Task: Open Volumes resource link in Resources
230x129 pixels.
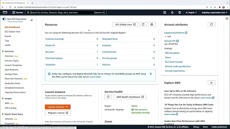Action: 106,64
